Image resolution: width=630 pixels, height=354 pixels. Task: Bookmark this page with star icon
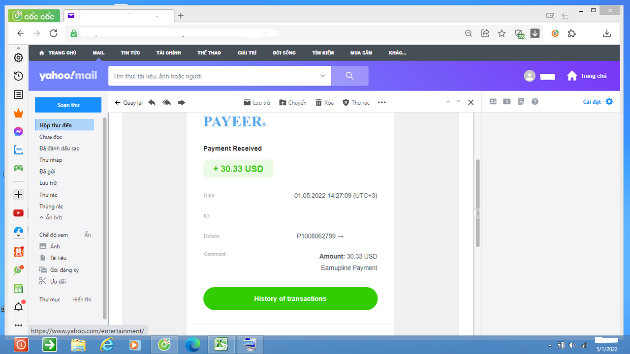coord(502,33)
